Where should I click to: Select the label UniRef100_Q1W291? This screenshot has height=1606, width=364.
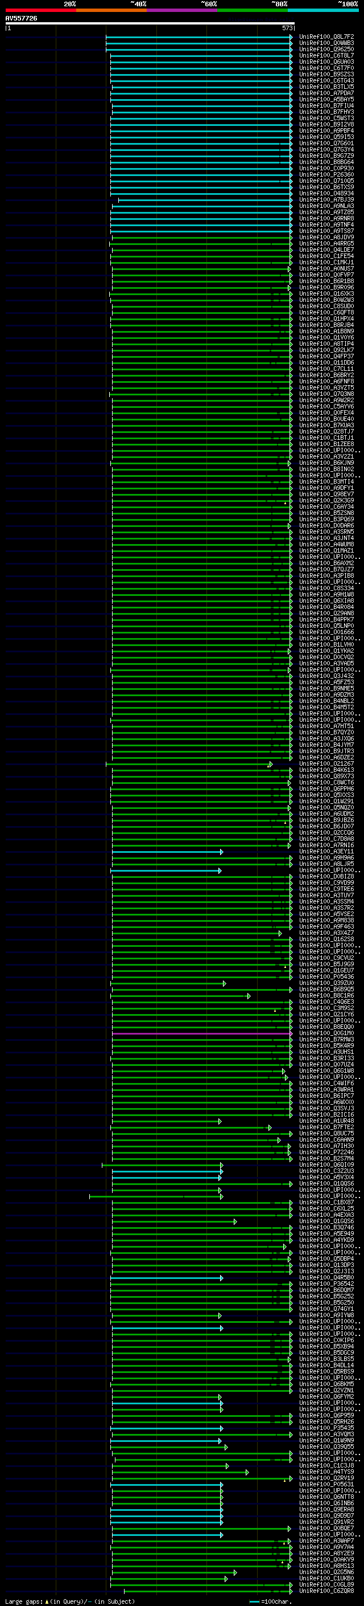(x=326, y=802)
